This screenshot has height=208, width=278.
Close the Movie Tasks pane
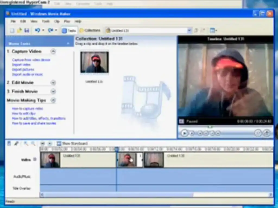tap(68, 44)
